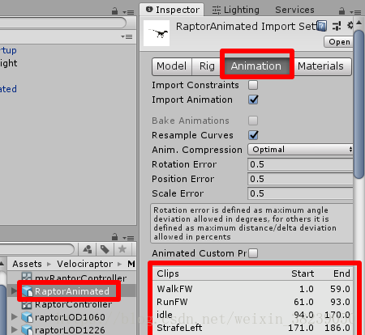Select the StrafeLeft clip
Screen dimensions: 365x335
pyautogui.click(x=253, y=328)
